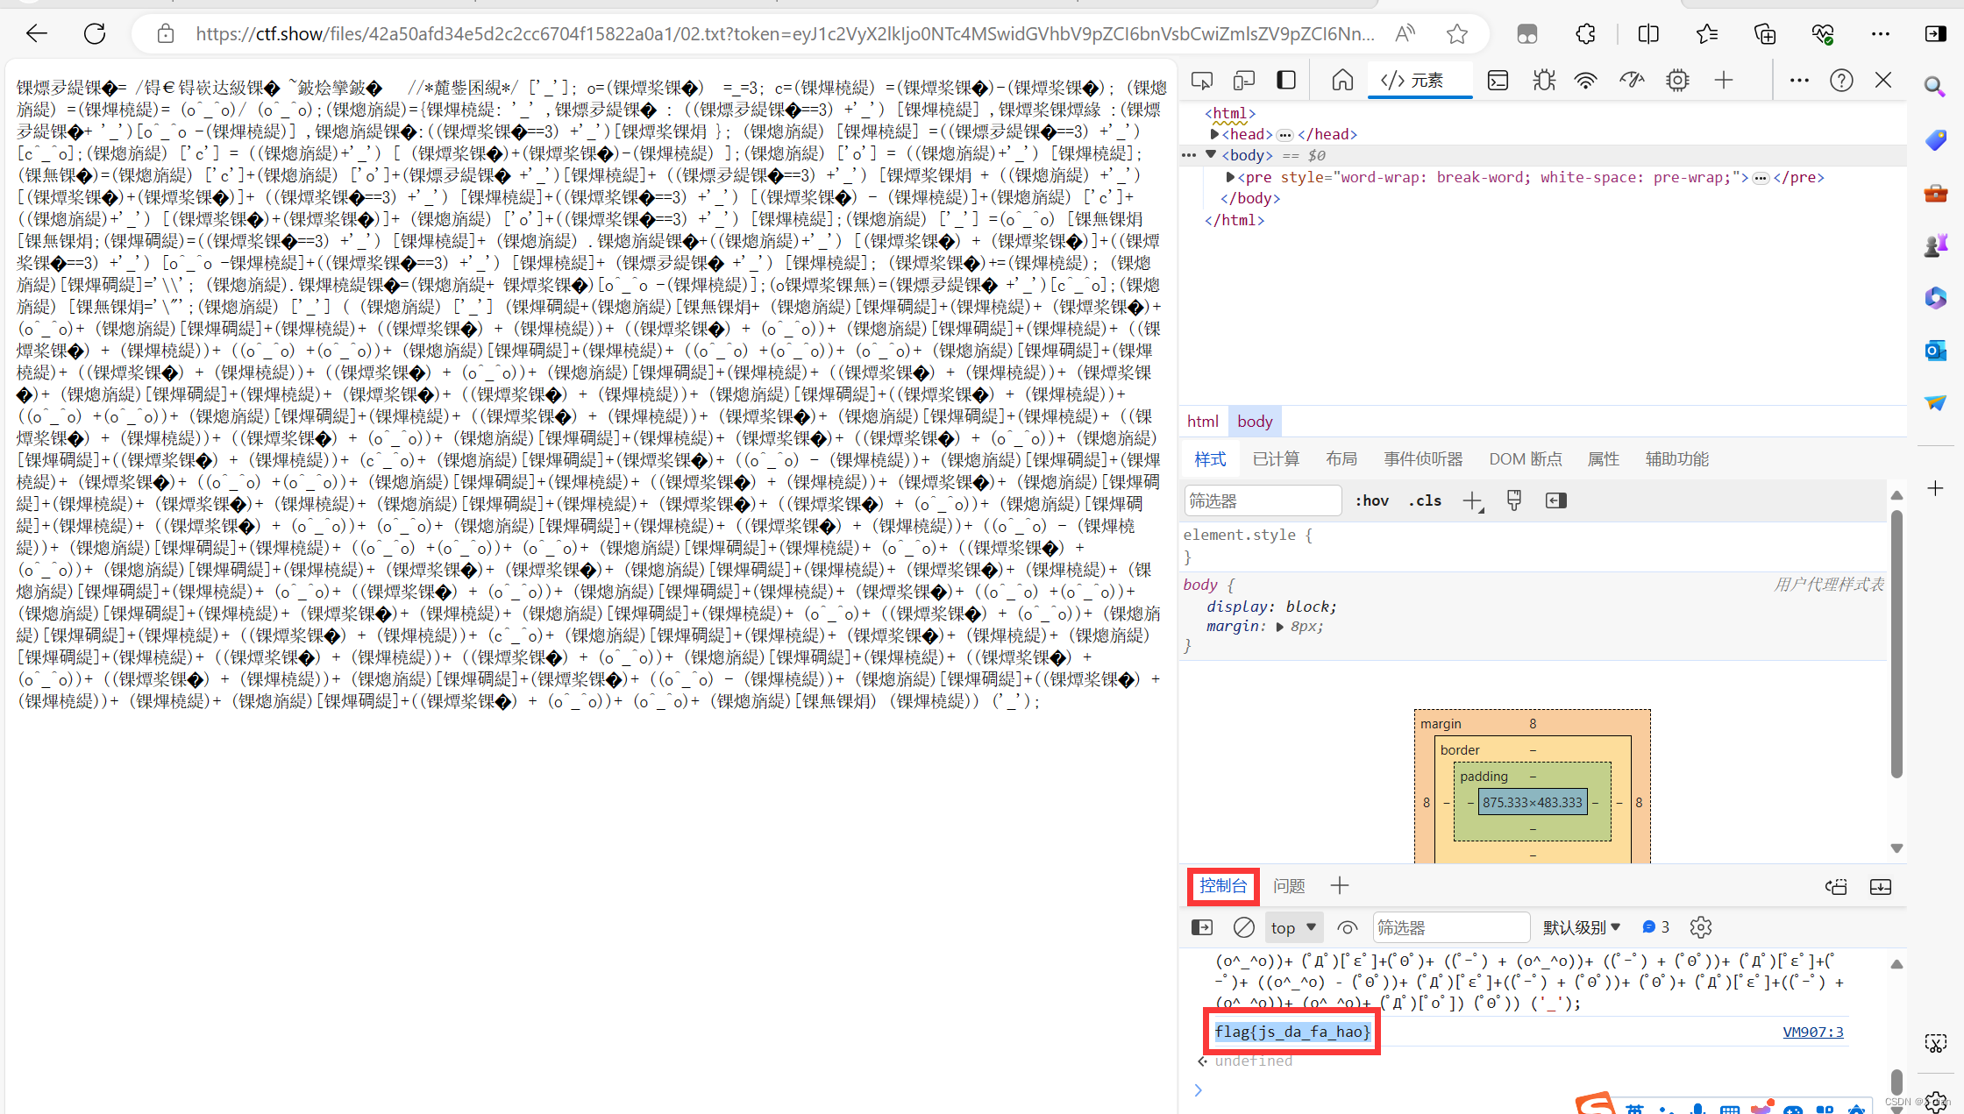Open the 默认级别 log level dropdown
Viewport: 1964px width, 1114px height.
click(x=1582, y=927)
